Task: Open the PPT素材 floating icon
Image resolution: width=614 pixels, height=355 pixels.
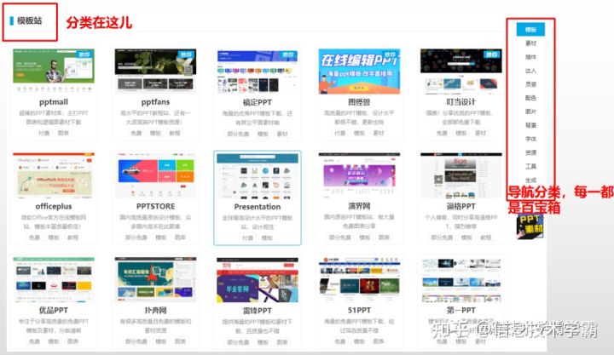Action: pos(530,226)
